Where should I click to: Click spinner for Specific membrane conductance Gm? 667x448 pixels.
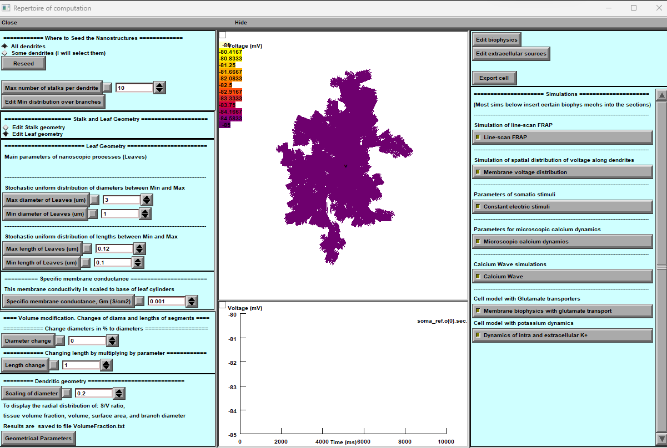tap(192, 301)
